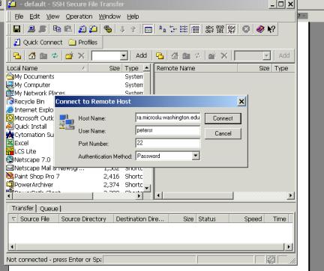The image size is (324, 271).
Task: Click the What's This help pointer icon
Action: coord(271,29)
